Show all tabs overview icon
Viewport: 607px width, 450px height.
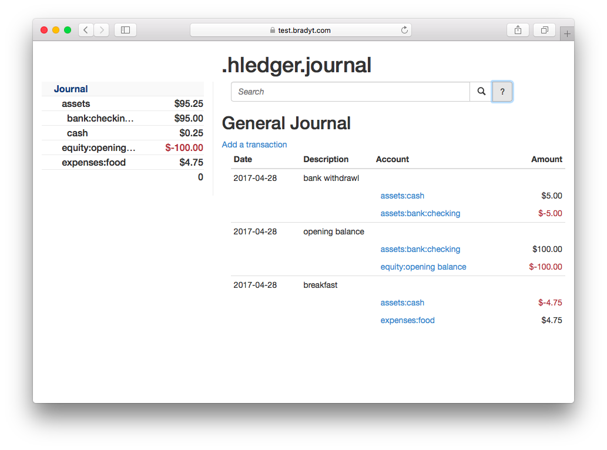click(x=544, y=30)
